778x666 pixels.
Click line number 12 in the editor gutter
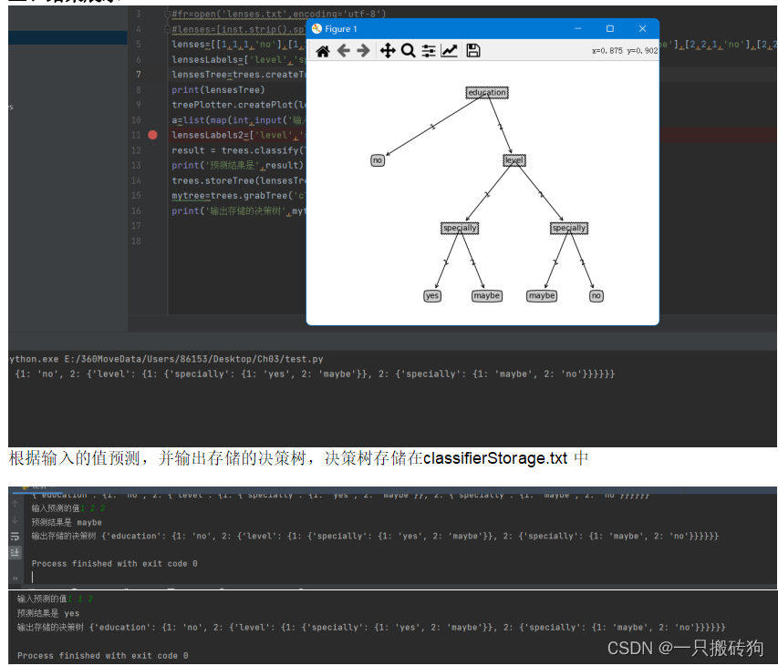tap(136, 150)
